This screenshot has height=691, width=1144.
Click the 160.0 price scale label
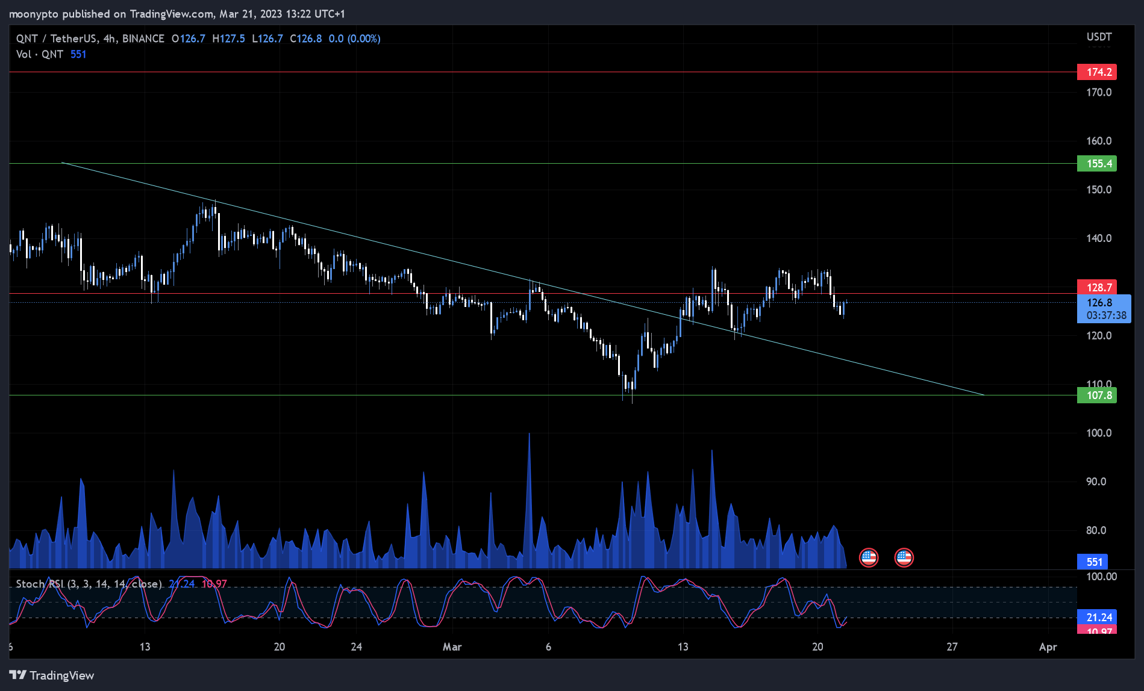[x=1099, y=141]
